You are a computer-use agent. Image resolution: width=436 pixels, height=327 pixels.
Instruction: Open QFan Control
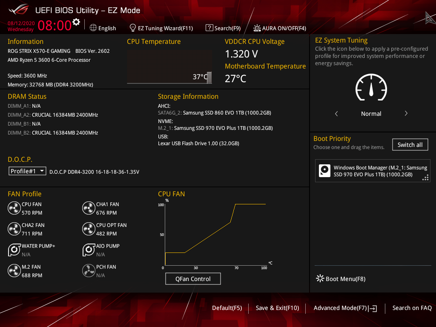pyautogui.click(x=193, y=278)
